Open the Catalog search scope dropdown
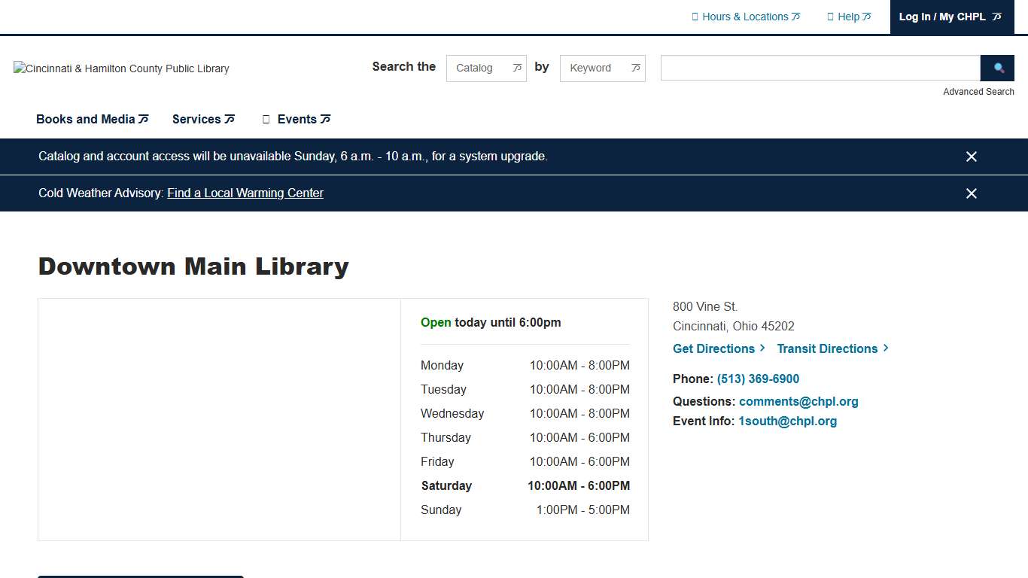Image resolution: width=1028 pixels, height=578 pixels. pos(486,68)
